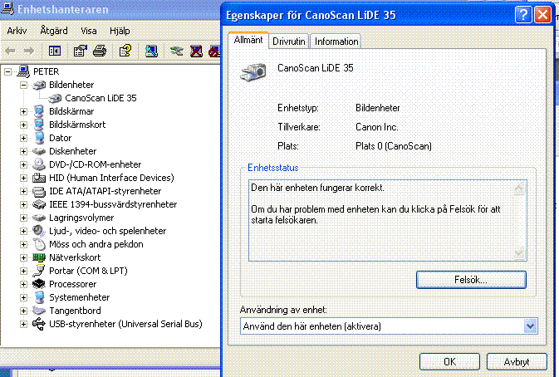The width and height of the screenshot is (559, 377).
Task: Select the Bildskärmar monitor icon
Action: point(39,111)
